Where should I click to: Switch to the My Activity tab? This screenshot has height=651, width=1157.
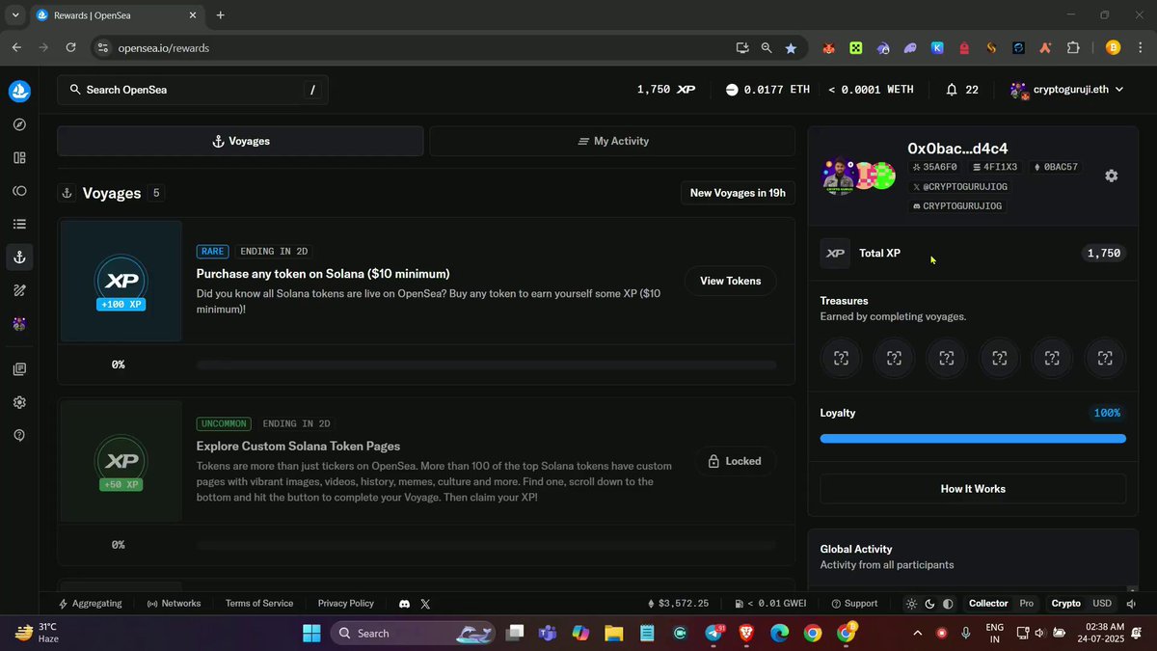613,141
